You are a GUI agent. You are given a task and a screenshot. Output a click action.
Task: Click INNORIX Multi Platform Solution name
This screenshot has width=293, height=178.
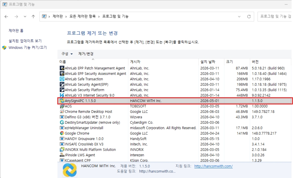coord(90,150)
